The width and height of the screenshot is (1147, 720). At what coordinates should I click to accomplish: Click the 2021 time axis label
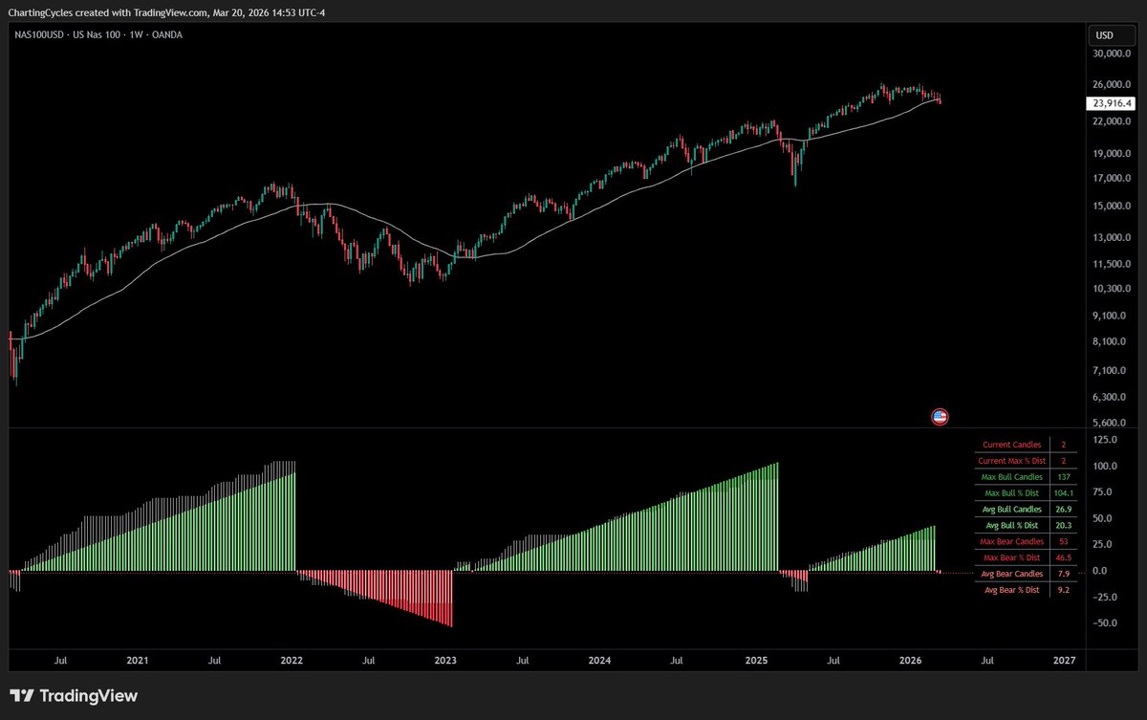point(138,661)
